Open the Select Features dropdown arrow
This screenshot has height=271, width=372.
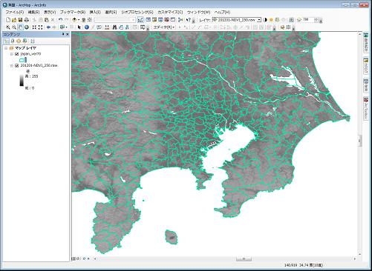pos(66,27)
